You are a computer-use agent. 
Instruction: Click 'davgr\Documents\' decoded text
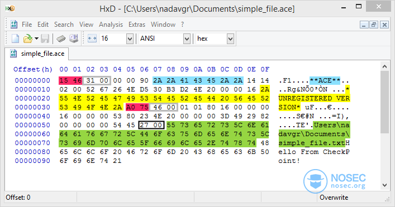[x=314, y=134]
